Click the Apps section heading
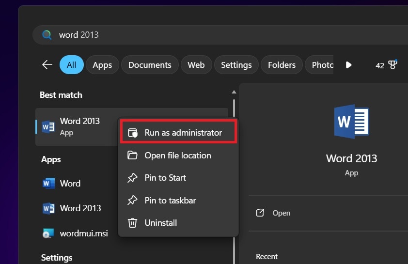Image resolution: width=408 pixels, height=264 pixels. [51, 159]
